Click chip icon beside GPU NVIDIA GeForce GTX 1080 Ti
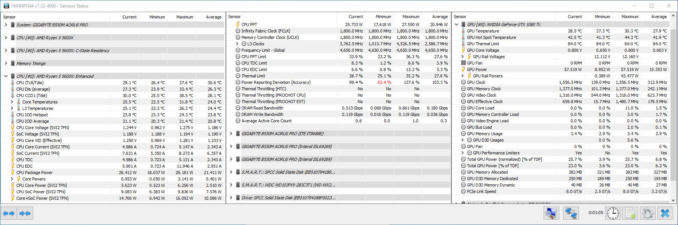Screen dimensions: 678x225 coord(463,25)
